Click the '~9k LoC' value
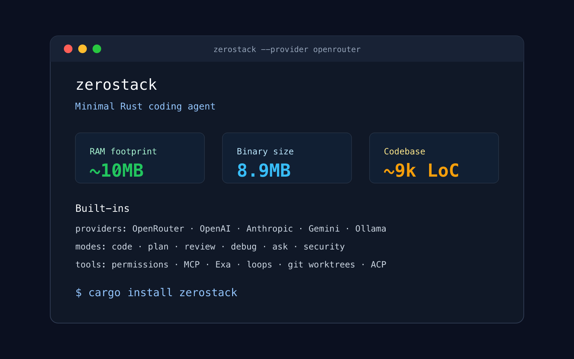Viewport: 574px width, 359px height. (x=421, y=171)
